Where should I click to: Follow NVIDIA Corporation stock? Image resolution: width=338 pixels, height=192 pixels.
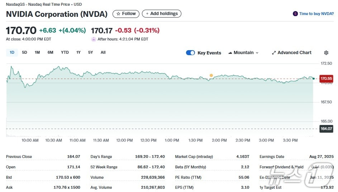126,14
